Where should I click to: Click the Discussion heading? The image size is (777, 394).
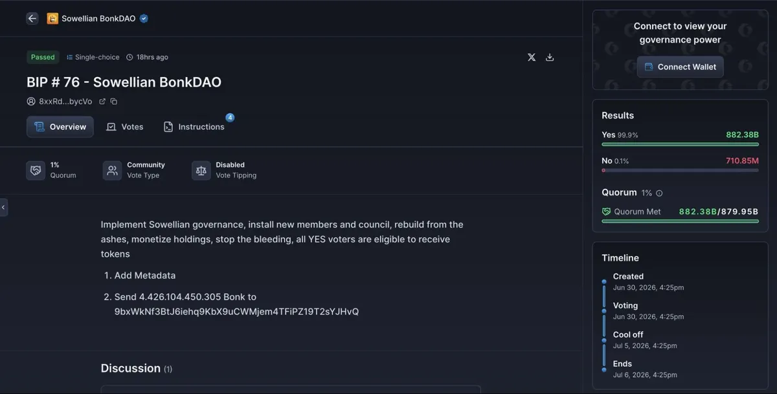(x=131, y=368)
